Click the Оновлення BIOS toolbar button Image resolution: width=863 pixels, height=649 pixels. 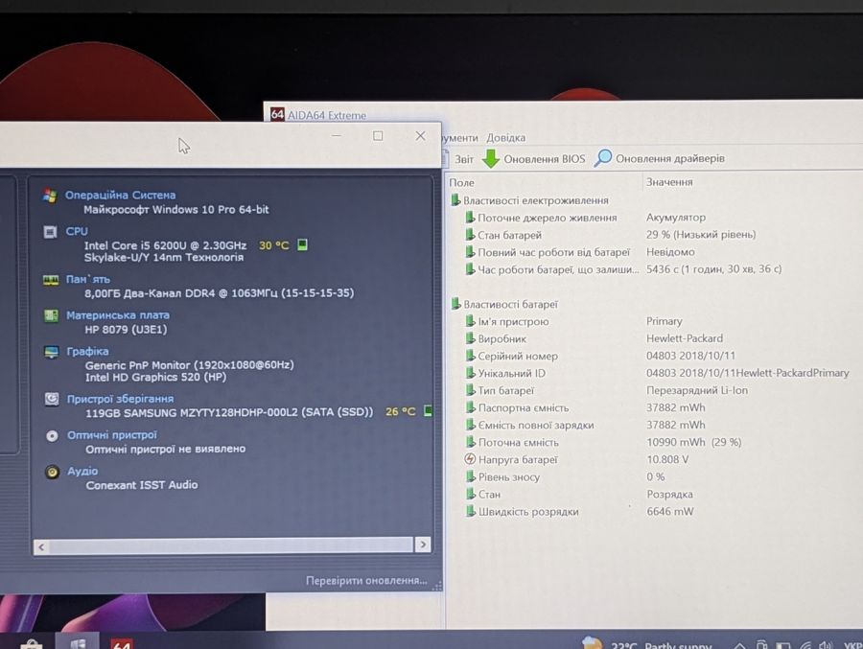tap(534, 158)
